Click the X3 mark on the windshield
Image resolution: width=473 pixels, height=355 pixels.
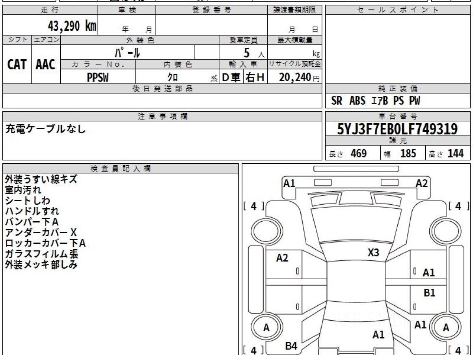pyautogui.click(x=373, y=252)
